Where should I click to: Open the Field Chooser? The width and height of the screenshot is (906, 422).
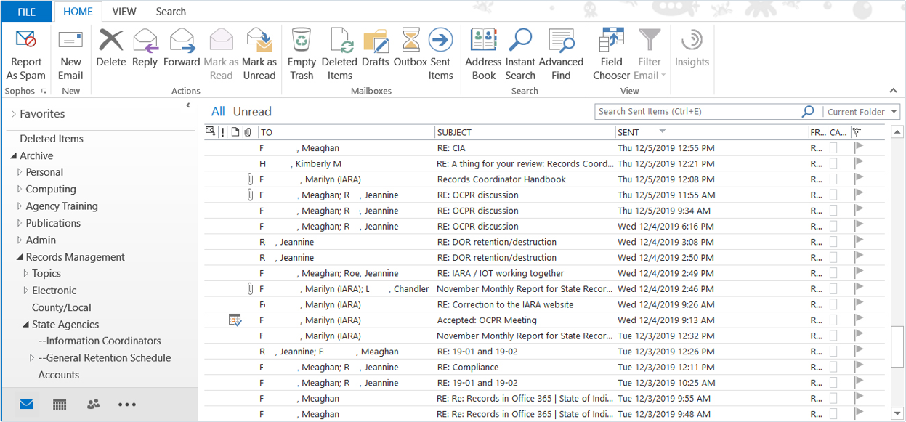click(611, 41)
